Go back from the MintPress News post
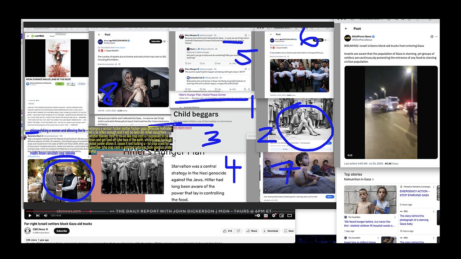Viewport: 461px width, 259px height. pyautogui.click(x=346, y=28)
